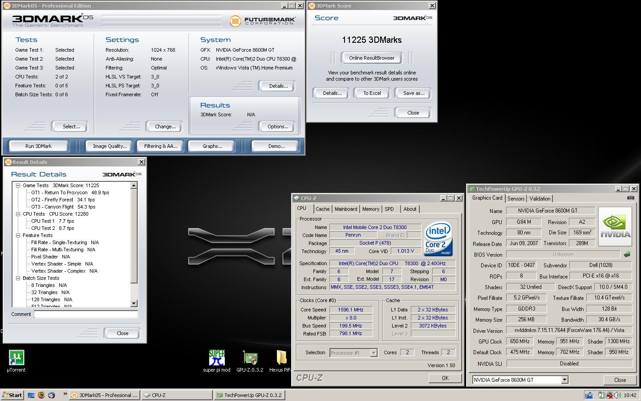Launch Thunderbird from the quick launch bar
The width and height of the screenshot is (641, 401).
[x=51, y=395]
